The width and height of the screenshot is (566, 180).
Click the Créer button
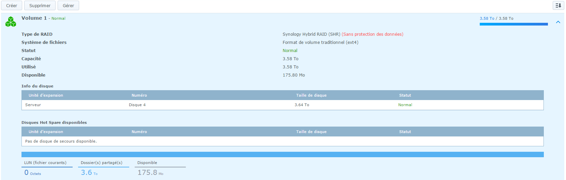(x=12, y=5)
